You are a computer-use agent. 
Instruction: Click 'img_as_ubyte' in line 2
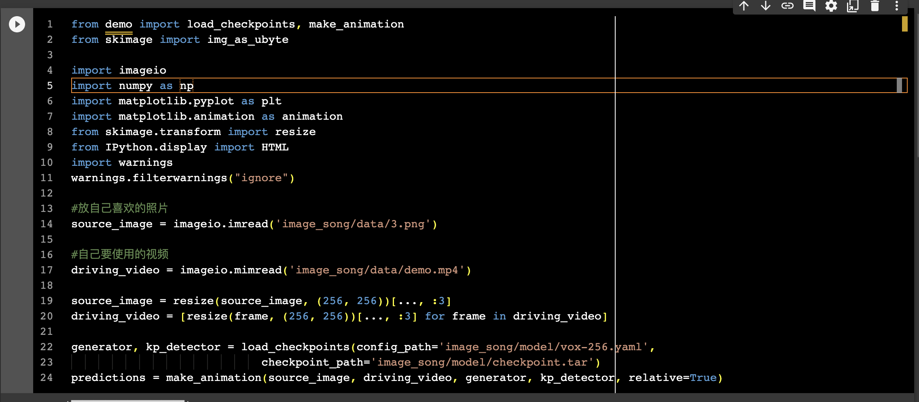coord(248,40)
